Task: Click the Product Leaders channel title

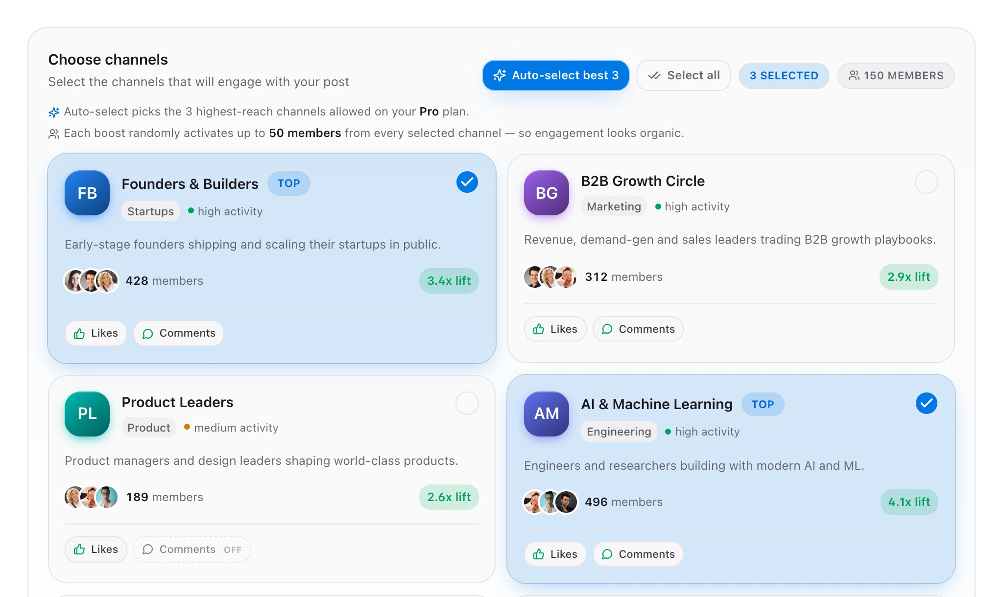Action: pyautogui.click(x=177, y=402)
